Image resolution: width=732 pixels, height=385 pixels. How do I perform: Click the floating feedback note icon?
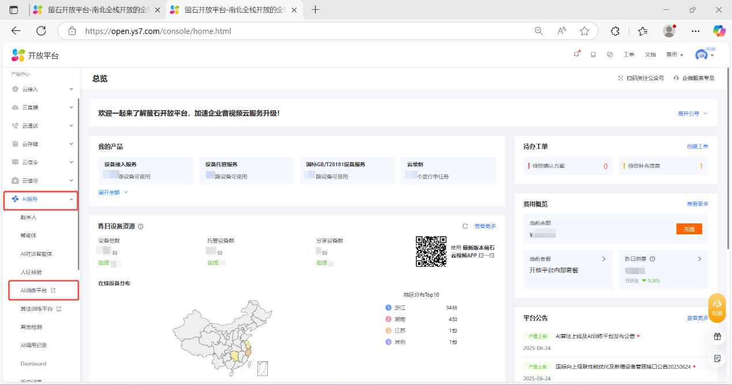point(717,358)
